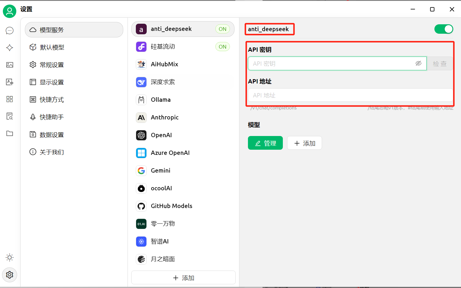
Task: Switch theme with the sun icon
Action: click(10, 257)
